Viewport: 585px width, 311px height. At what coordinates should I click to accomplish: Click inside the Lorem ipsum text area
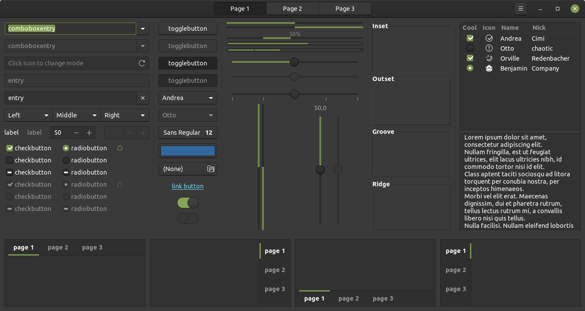click(x=520, y=181)
